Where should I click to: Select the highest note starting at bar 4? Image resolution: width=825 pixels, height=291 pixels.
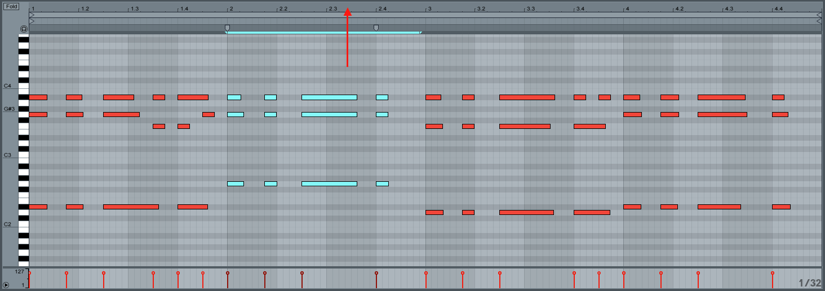tap(632, 97)
